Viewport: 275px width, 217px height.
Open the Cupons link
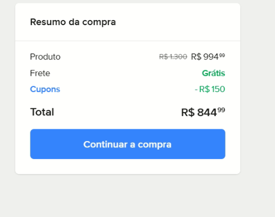pyautogui.click(x=45, y=89)
